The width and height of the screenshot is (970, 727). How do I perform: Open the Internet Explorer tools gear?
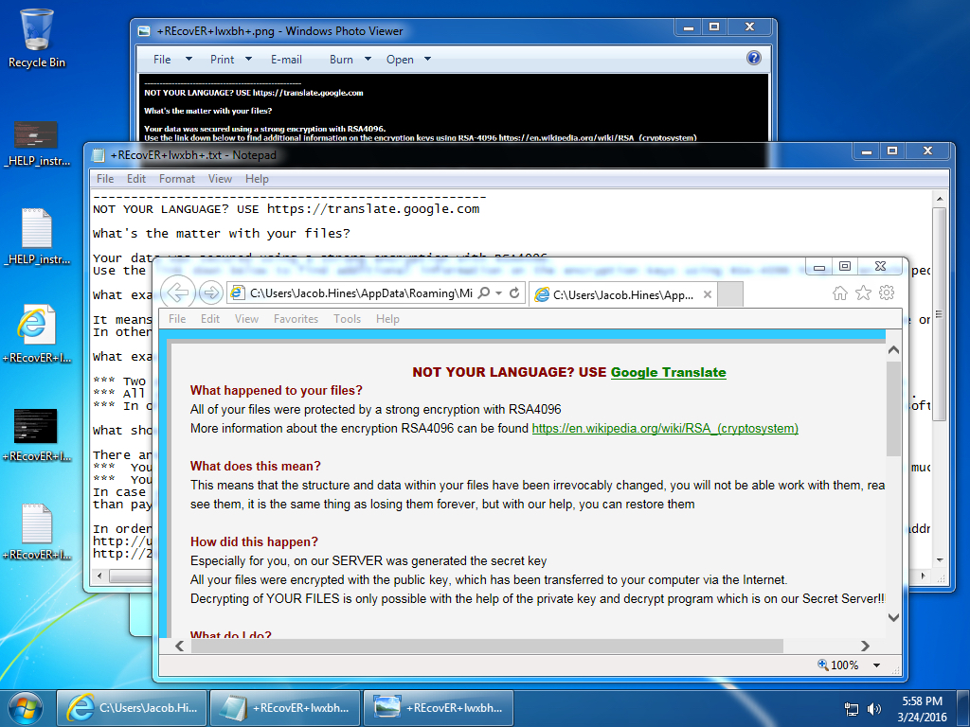(887, 293)
